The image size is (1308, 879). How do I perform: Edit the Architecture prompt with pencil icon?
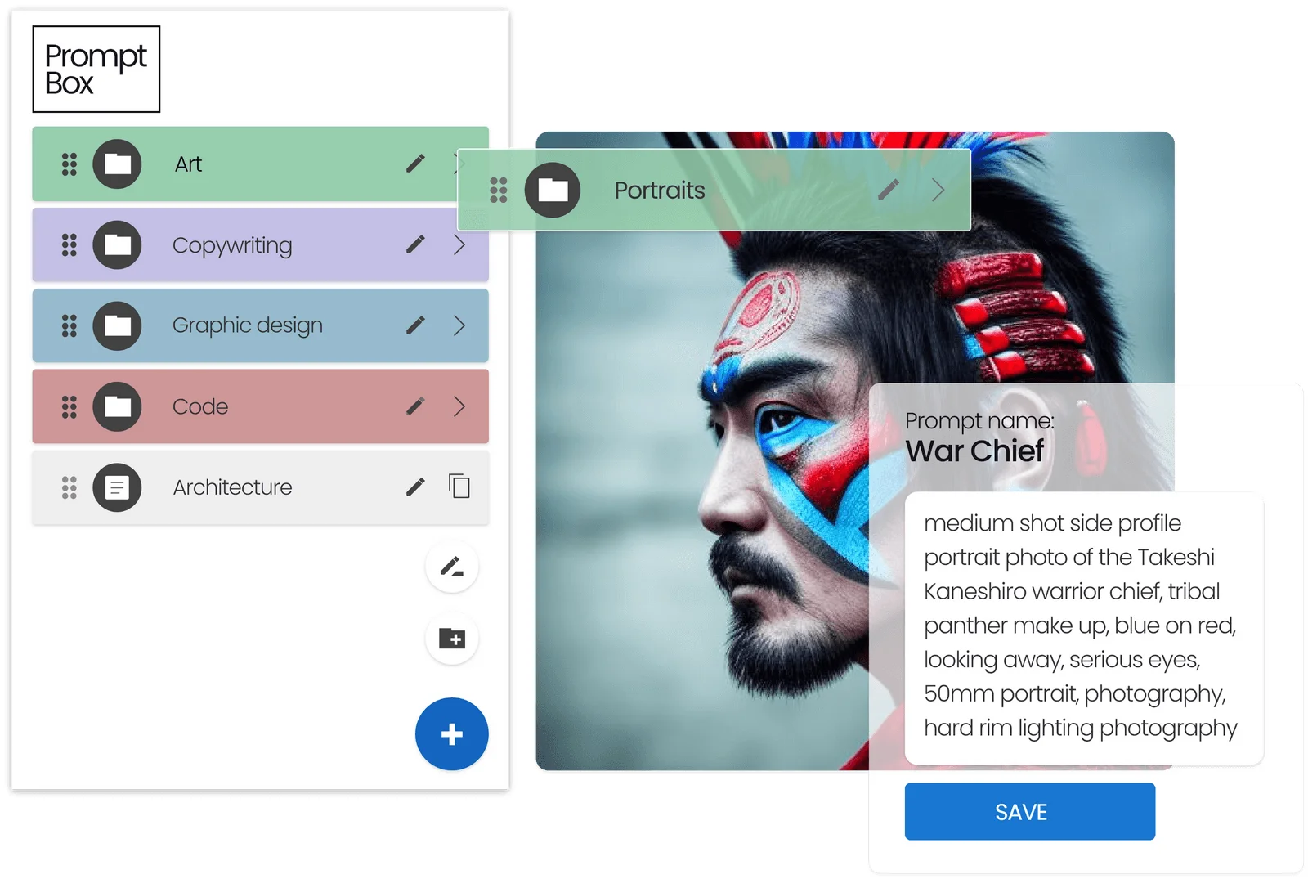click(x=415, y=487)
